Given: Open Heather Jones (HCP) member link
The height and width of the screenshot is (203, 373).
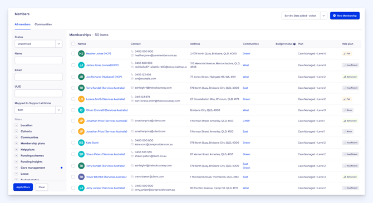Looking at the screenshot, I should (x=99, y=54).
